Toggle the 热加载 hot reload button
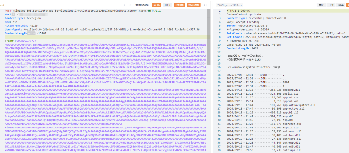The image size is (349, 153). point(179,5)
